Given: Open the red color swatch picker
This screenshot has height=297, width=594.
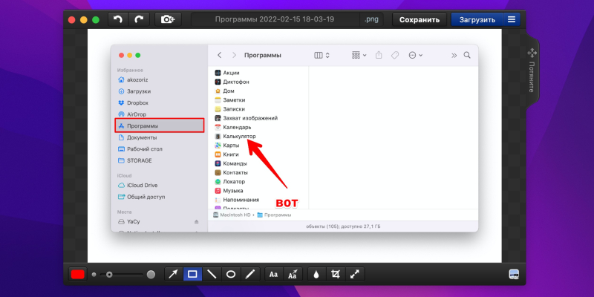Looking at the screenshot, I should [x=77, y=274].
